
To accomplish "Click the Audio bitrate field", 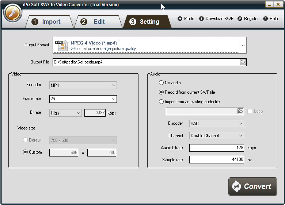I will [x=216, y=148].
